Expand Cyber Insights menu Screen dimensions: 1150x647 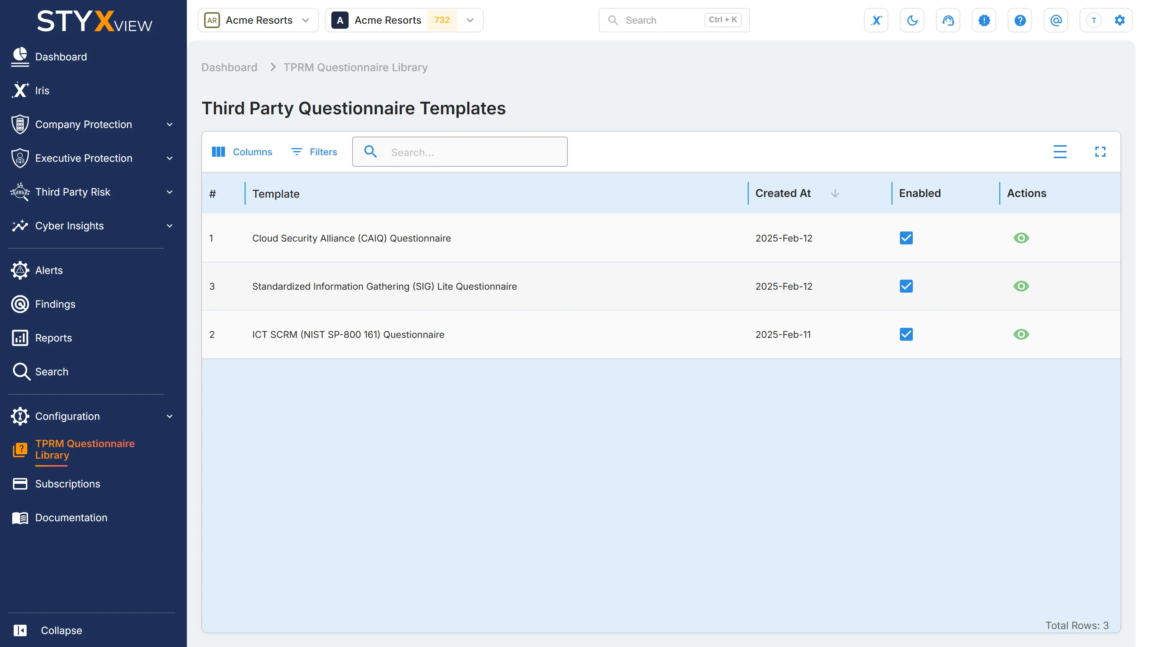pos(169,226)
